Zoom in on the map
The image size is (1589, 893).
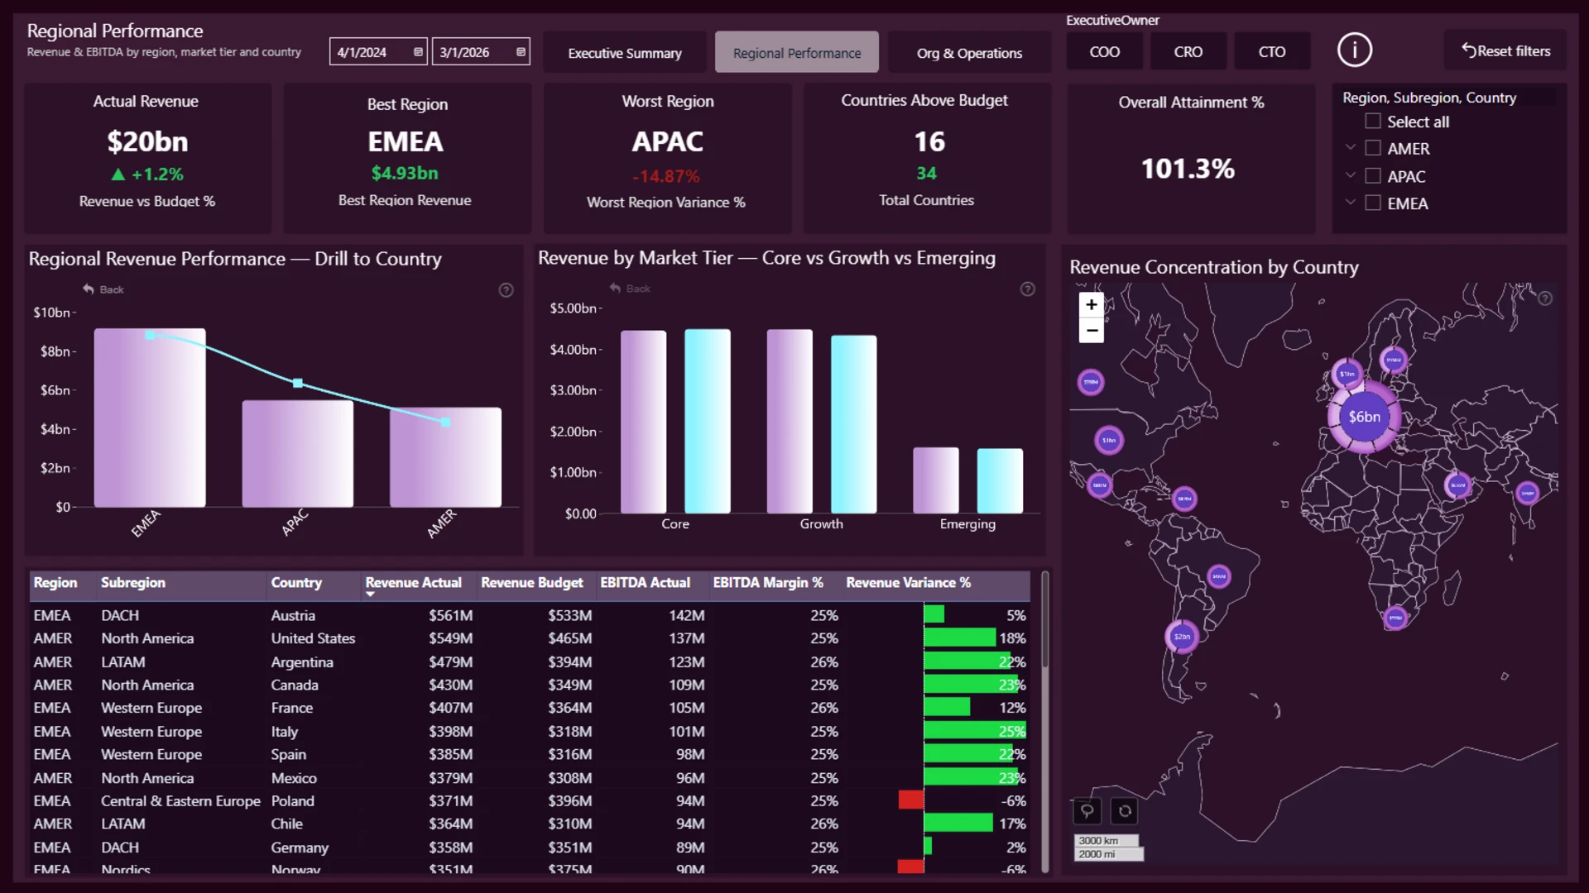click(x=1092, y=305)
